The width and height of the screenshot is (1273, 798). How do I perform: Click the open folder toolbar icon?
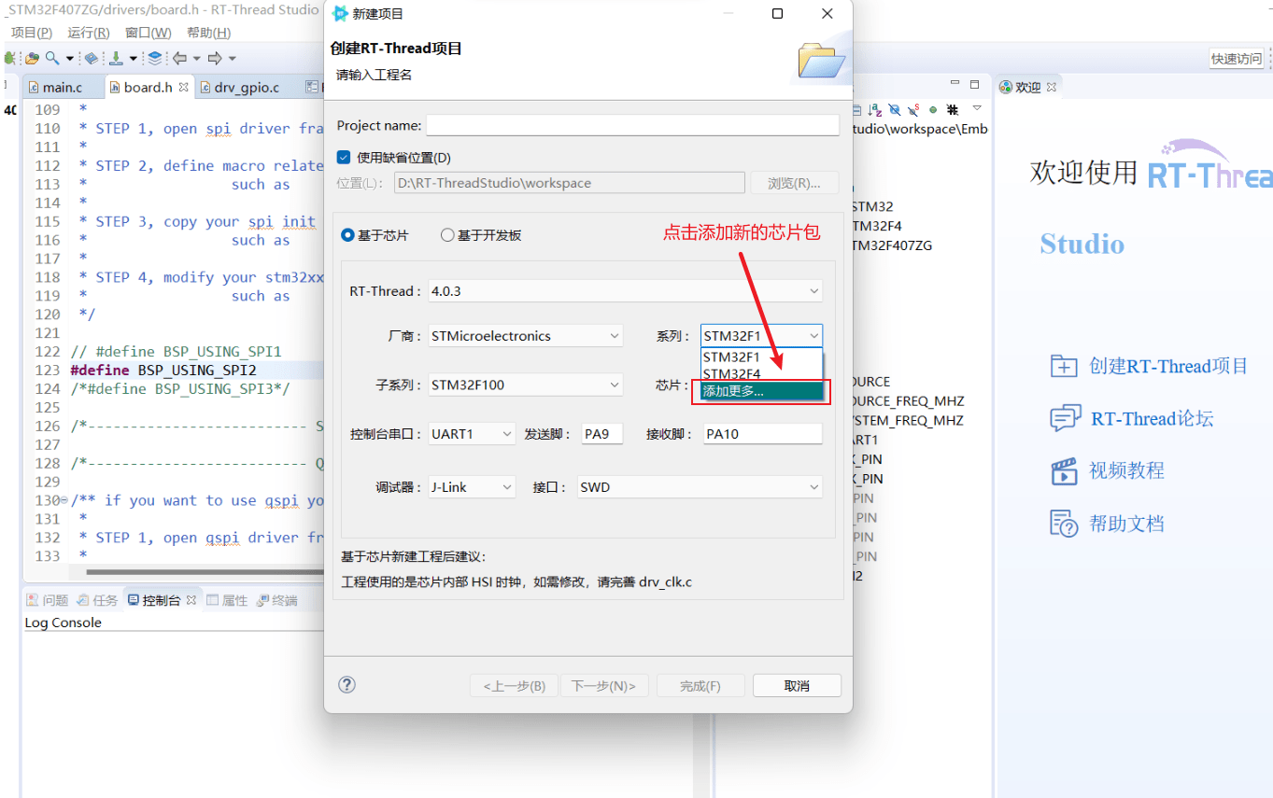coord(32,58)
